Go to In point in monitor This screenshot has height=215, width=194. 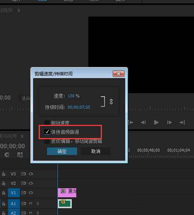click(x=130, y=122)
